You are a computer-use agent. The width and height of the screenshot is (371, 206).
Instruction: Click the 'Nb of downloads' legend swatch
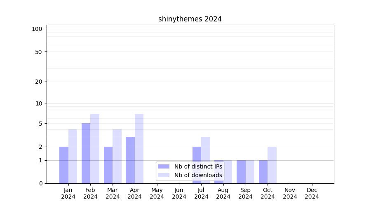coord(164,175)
